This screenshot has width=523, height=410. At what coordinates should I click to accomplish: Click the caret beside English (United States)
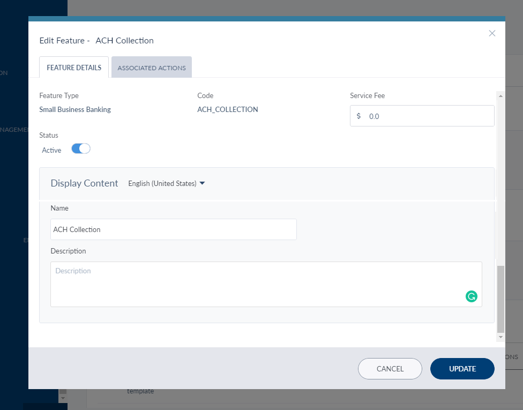203,183
